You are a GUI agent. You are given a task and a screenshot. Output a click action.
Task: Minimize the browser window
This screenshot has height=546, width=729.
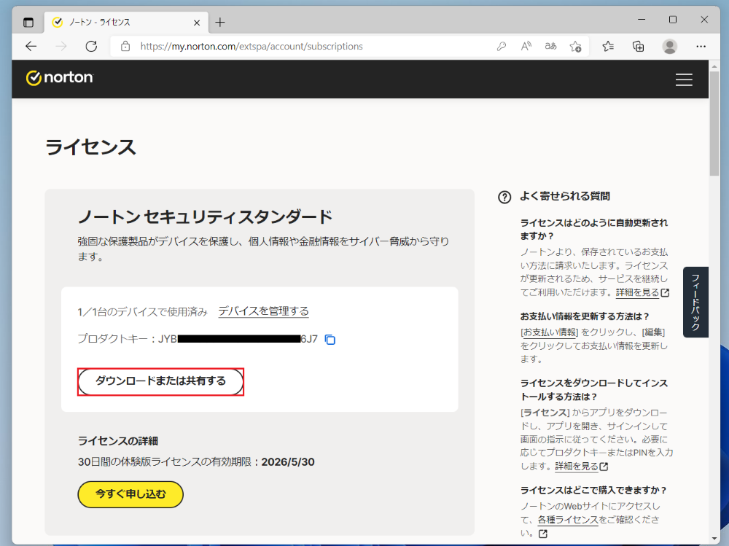(642, 20)
